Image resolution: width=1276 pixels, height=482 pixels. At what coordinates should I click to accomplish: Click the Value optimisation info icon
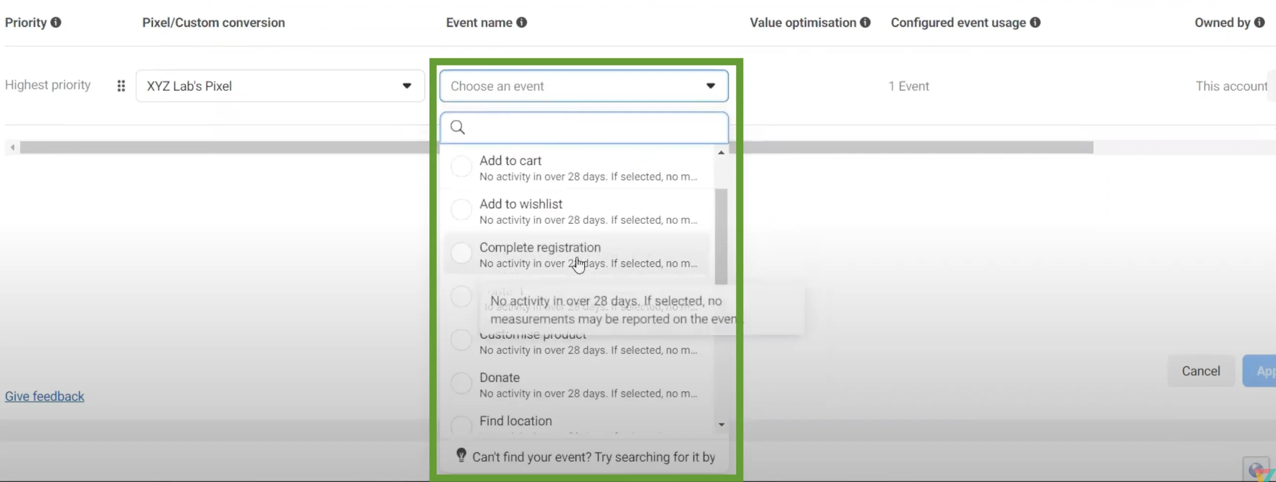(x=865, y=22)
